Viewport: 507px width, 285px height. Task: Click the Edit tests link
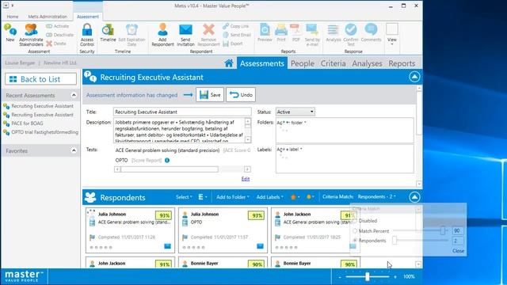pos(246,179)
